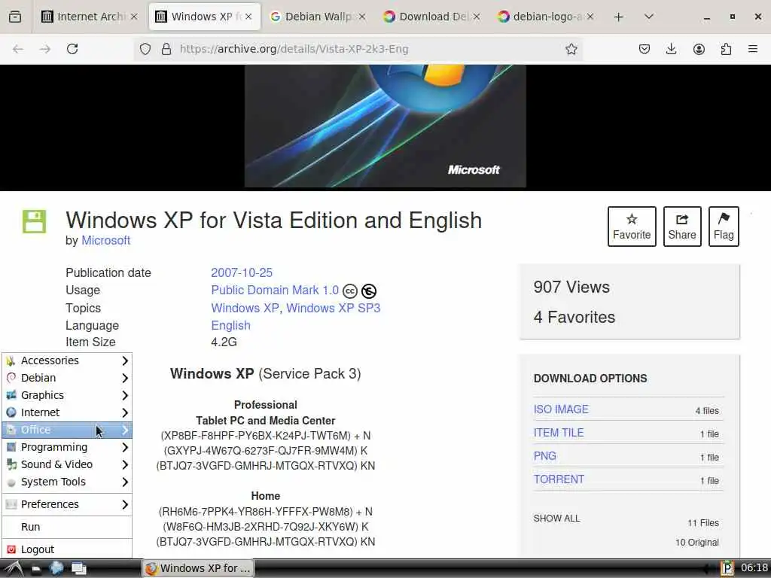Open the Microsoft creator link

(105, 240)
